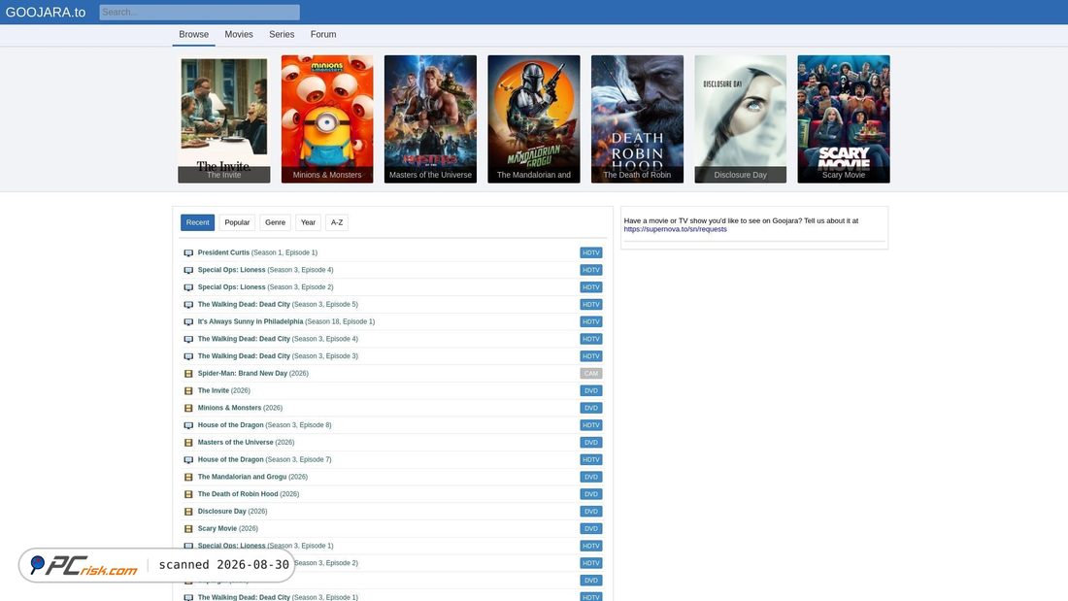Click film icon beside Scary Movie (2026)
Screen dimensions: 1068x601
188,529
